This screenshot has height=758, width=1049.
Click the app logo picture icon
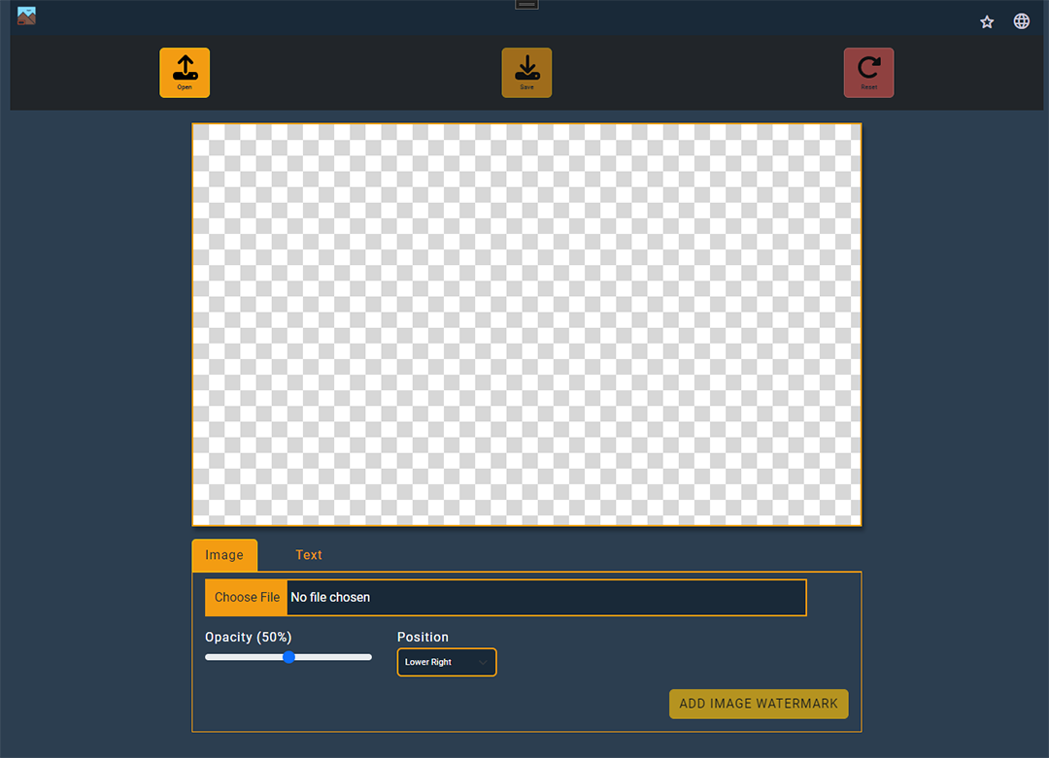[26, 16]
